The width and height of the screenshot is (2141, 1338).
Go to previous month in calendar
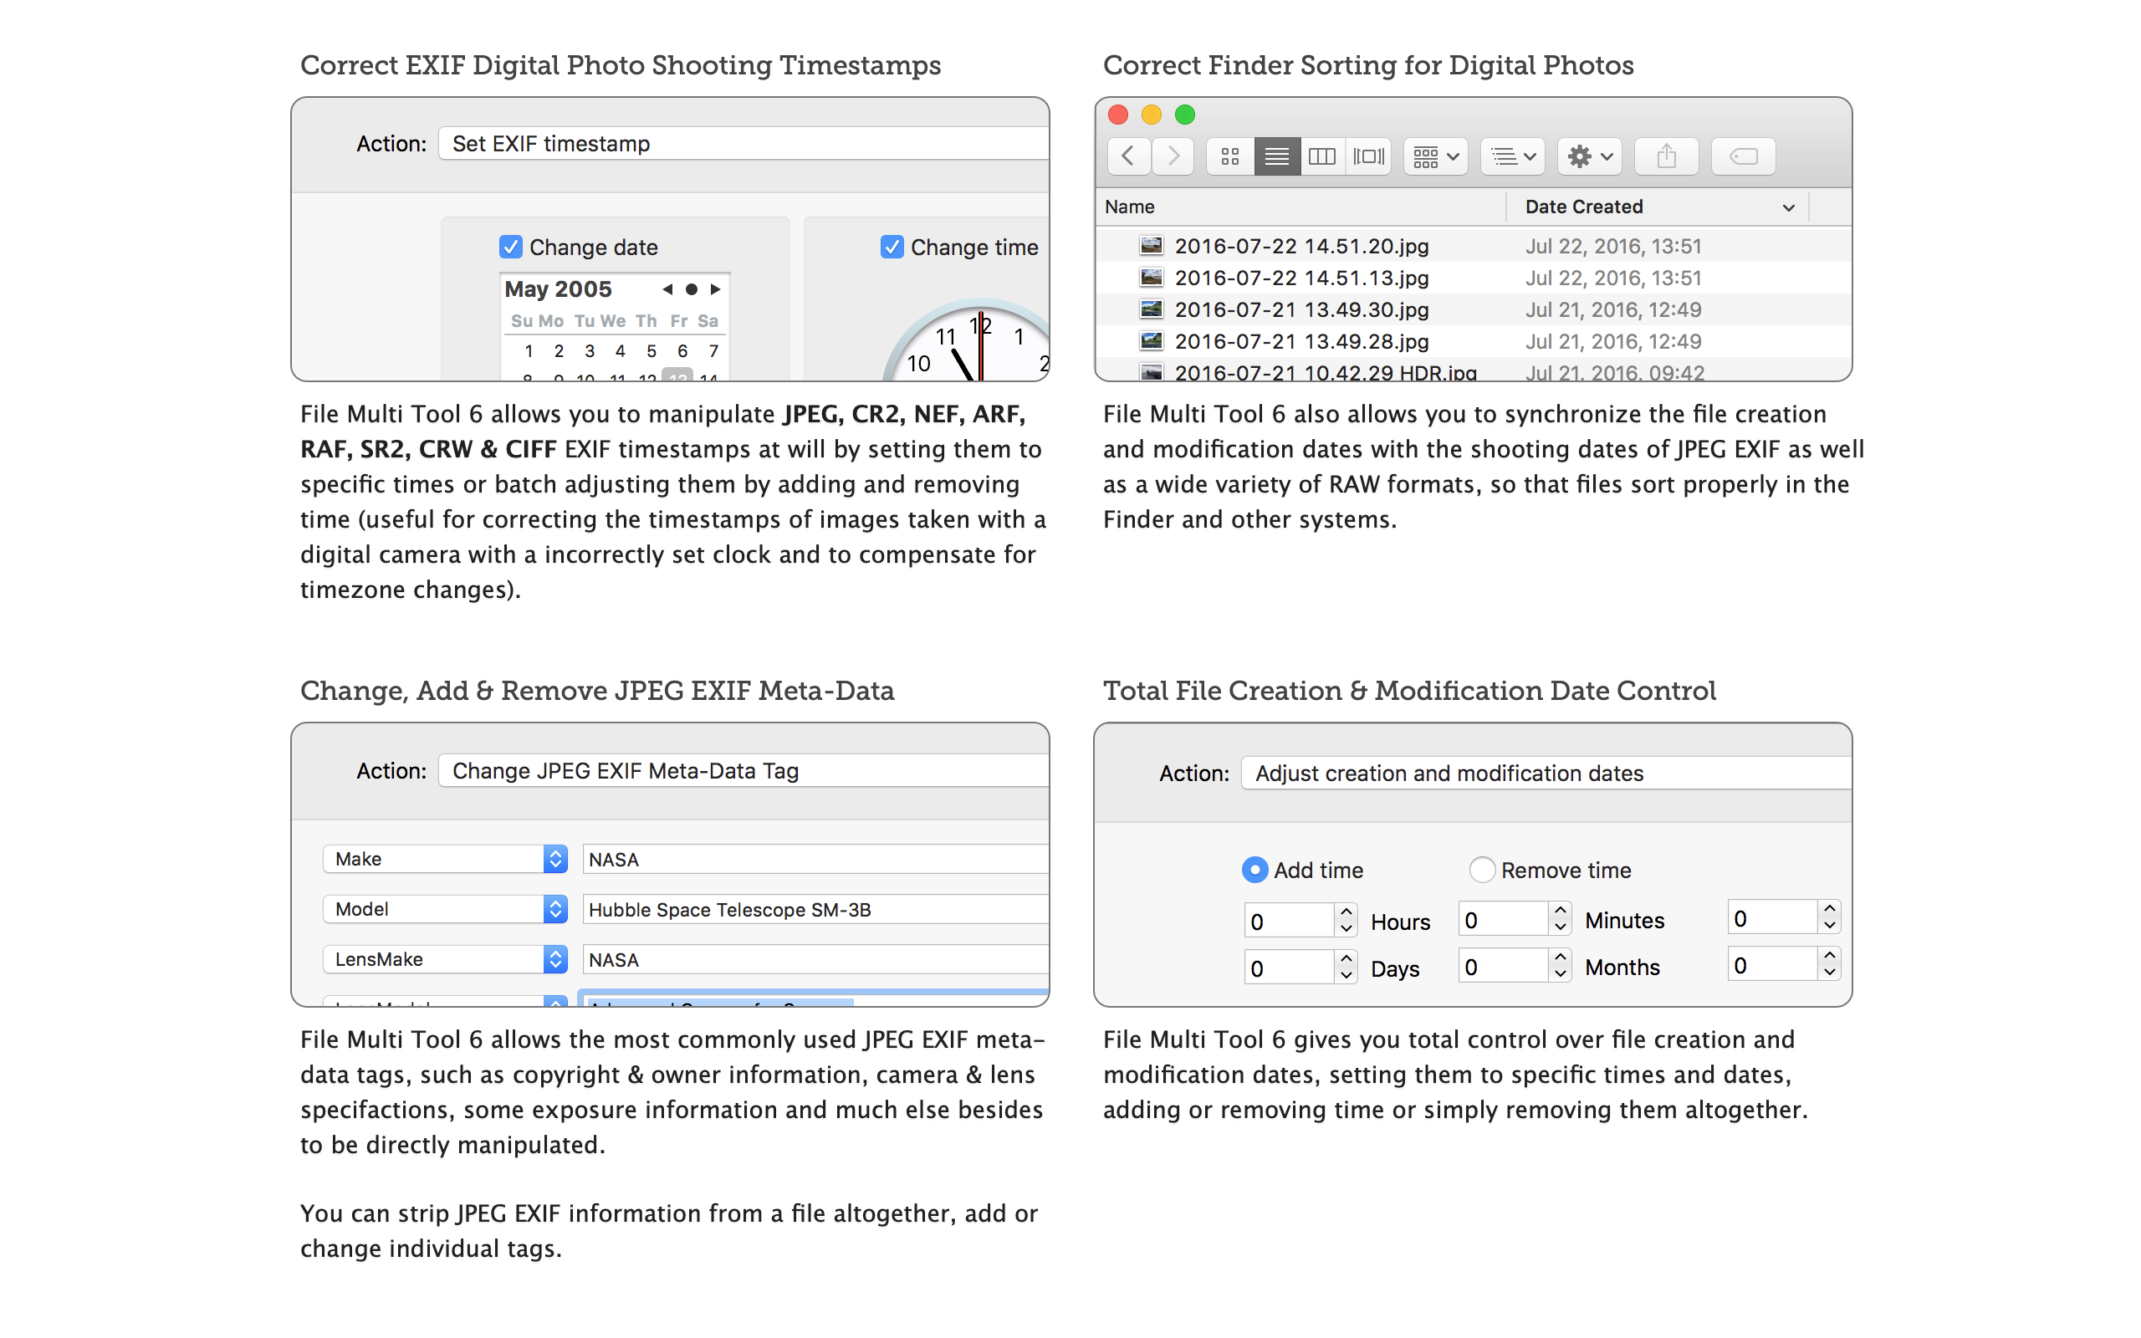coord(667,289)
